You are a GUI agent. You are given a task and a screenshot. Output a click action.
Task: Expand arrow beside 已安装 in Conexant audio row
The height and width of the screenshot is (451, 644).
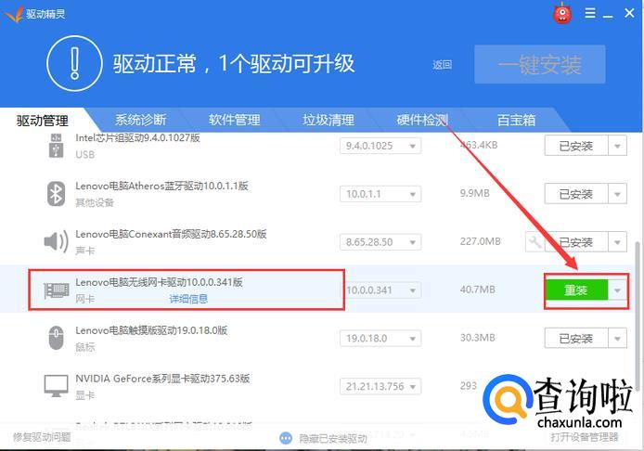pyautogui.click(x=617, y=242)
